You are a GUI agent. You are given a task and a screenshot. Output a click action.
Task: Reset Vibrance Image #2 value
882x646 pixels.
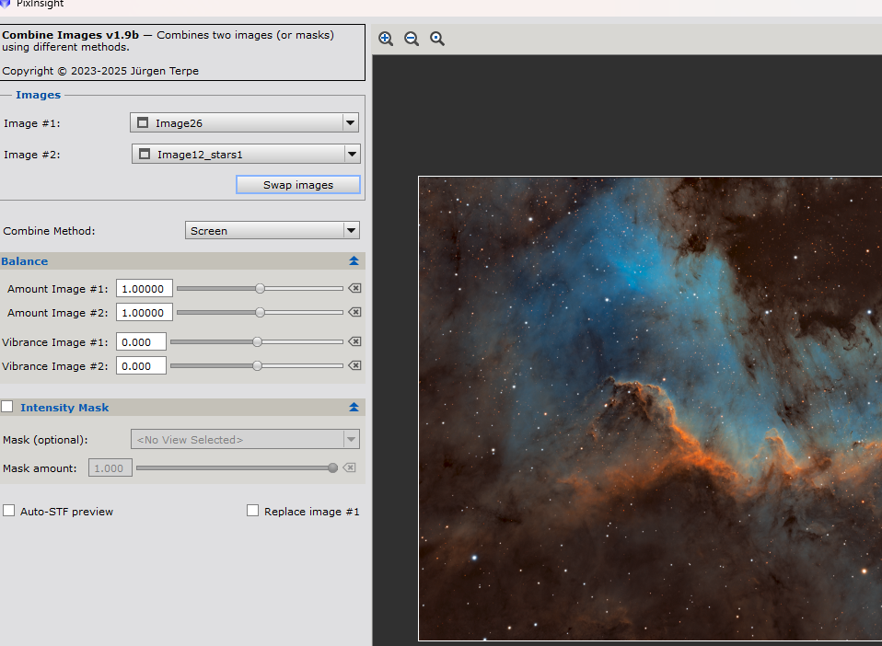[354, 365]
